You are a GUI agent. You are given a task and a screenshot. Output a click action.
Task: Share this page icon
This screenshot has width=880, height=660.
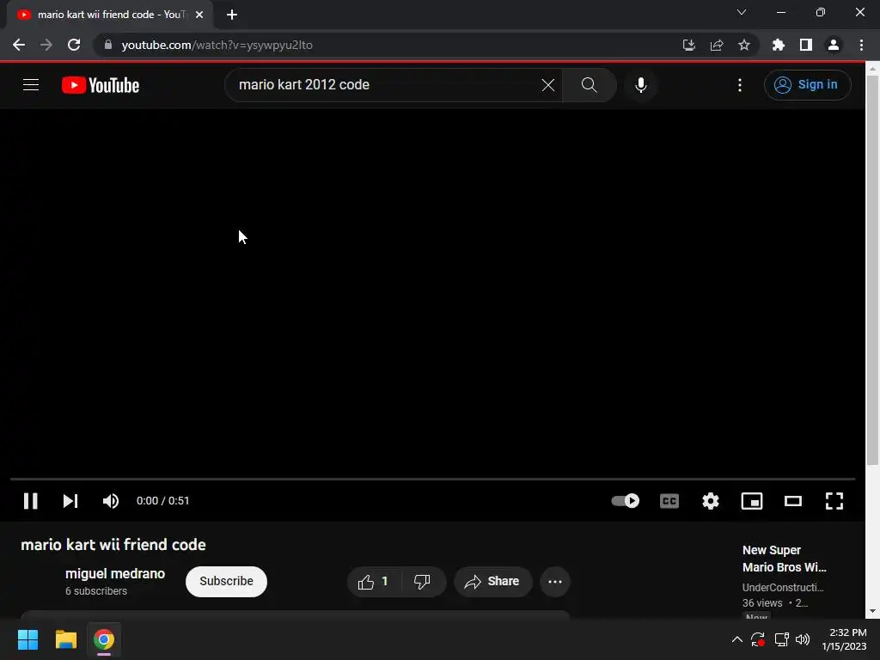717,45
